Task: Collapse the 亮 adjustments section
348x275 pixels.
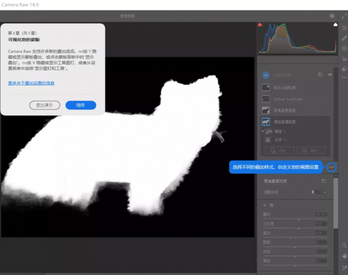Action: coord(265,205)
